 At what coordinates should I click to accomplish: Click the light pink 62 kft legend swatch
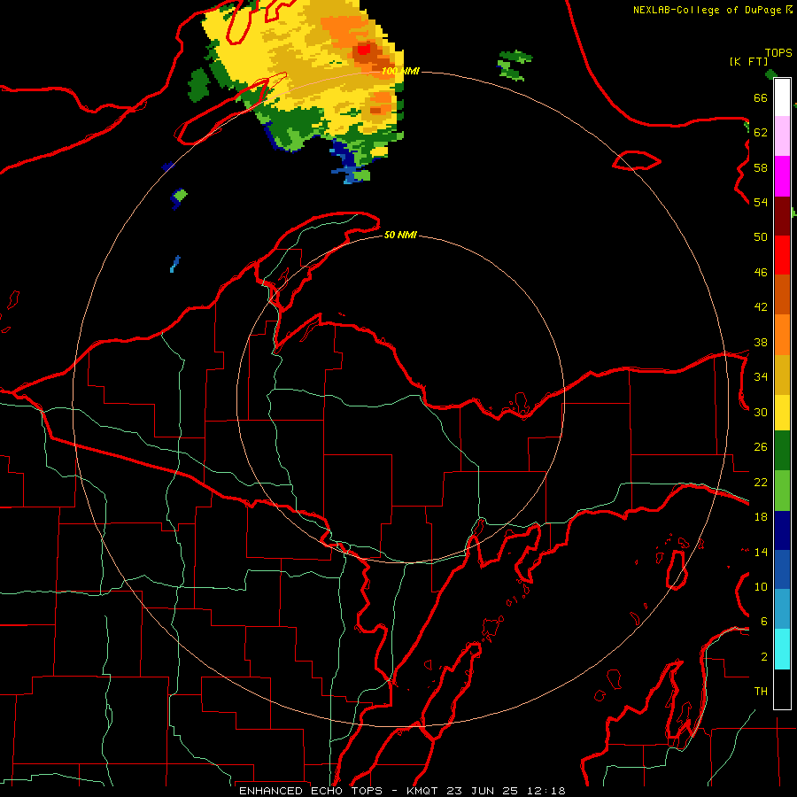[x=782, y=135]
